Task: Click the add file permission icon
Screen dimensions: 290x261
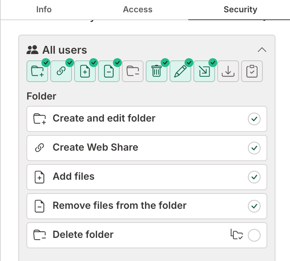Action: [x=85, y=71]
